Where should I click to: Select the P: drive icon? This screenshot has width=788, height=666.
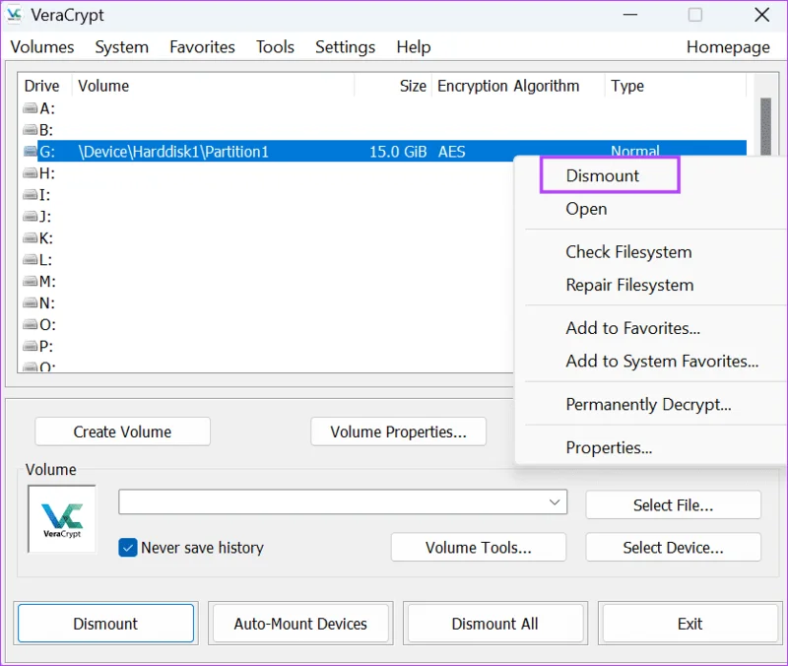(x=31, y=347)
